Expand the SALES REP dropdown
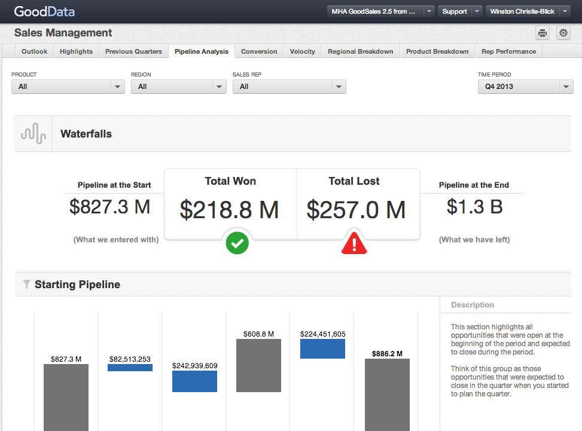This screenshot has height=431, width=582. tap(289, 86)
